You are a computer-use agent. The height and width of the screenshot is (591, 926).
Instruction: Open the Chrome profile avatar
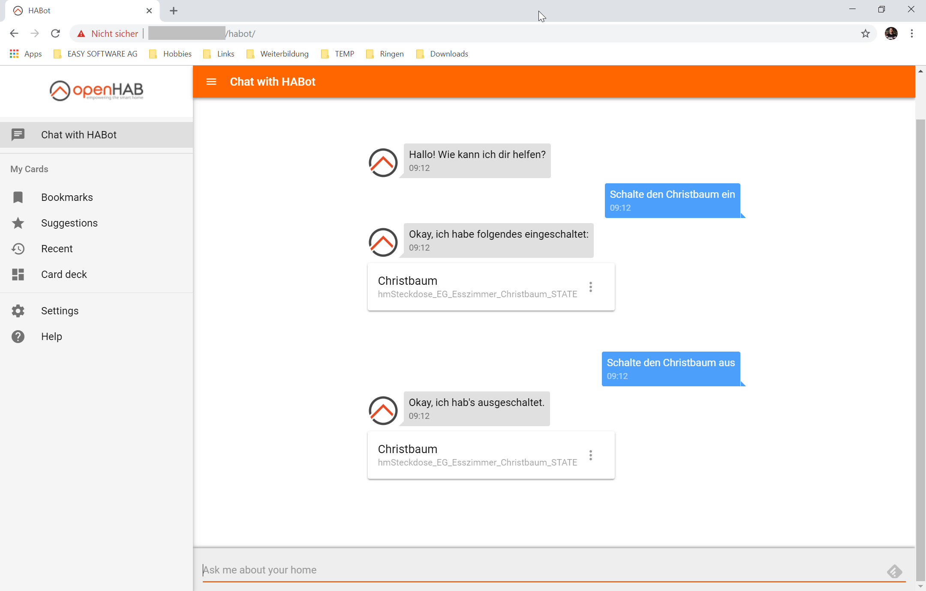891,33
